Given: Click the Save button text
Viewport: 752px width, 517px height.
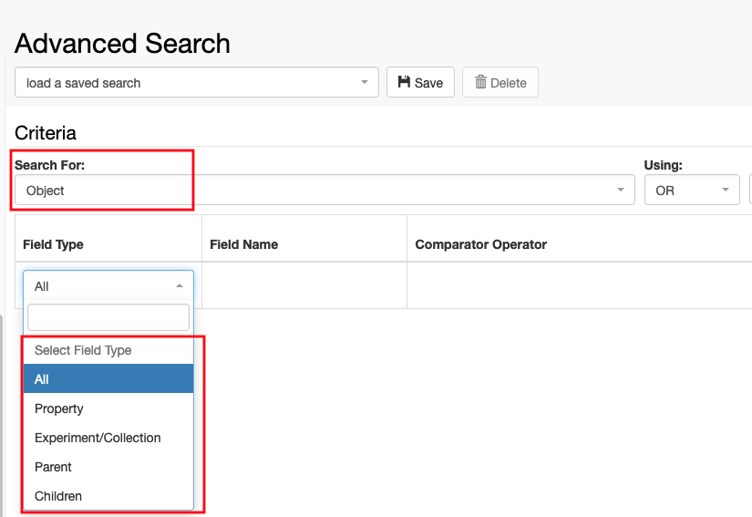Looking at the screenshot, I should (x=428, y=83).
